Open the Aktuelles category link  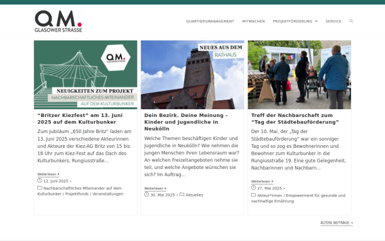point(194,195)
